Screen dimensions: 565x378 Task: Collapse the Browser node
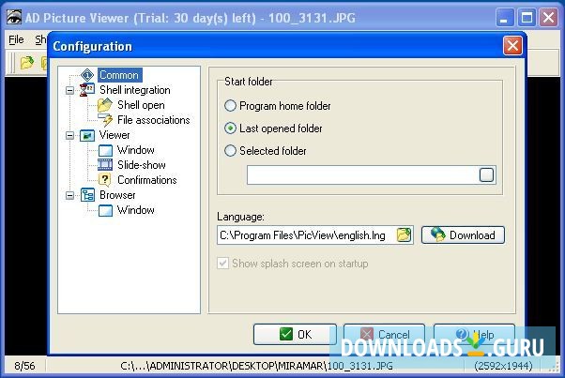(69, 195)
